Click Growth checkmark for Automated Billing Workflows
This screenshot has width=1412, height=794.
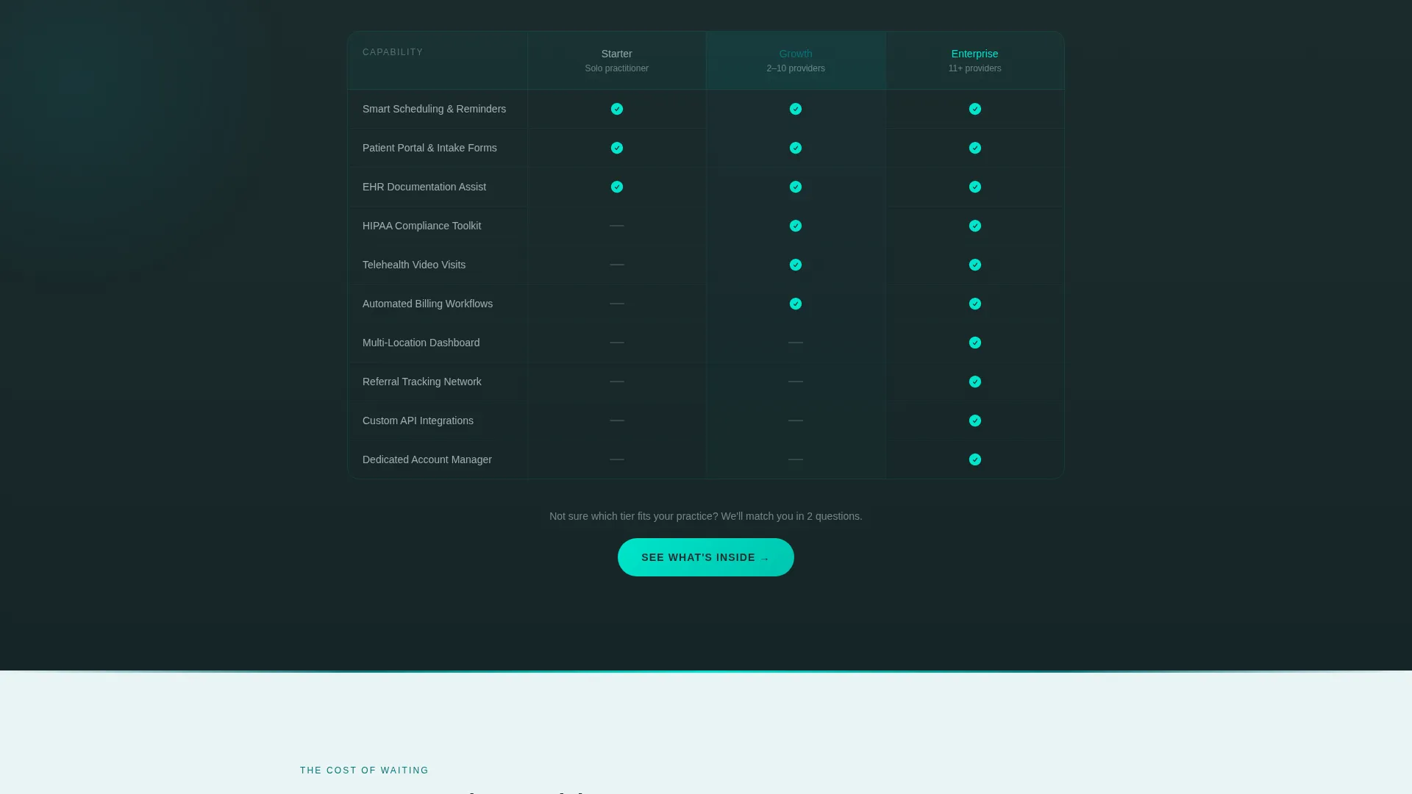[x=796, y=304]
